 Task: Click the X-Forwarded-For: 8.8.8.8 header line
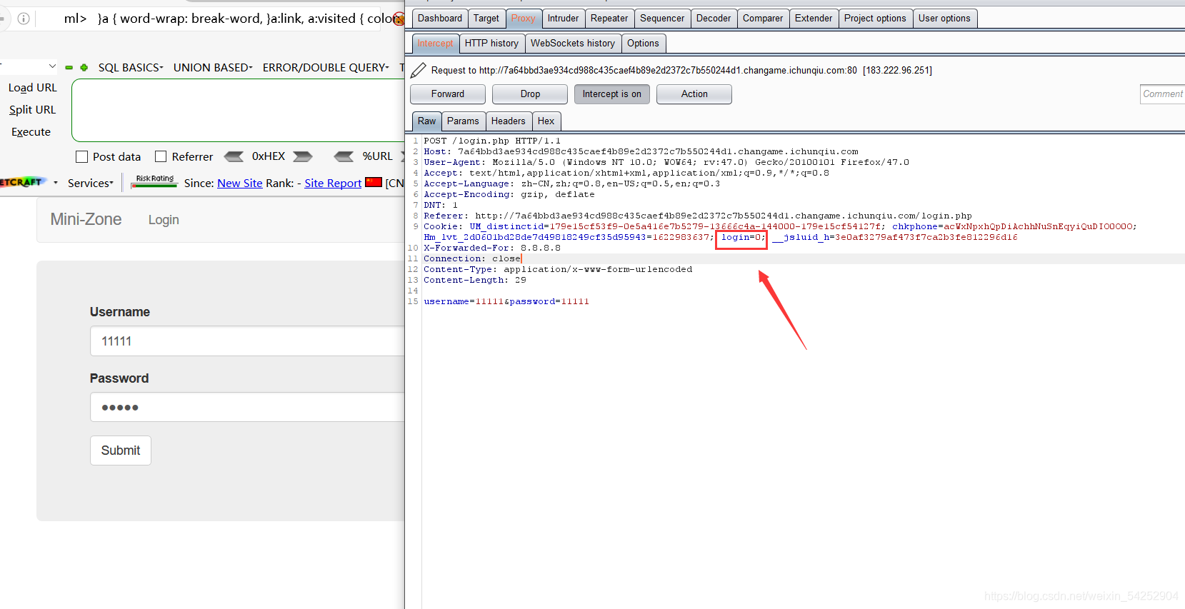(x=492, y=248)
